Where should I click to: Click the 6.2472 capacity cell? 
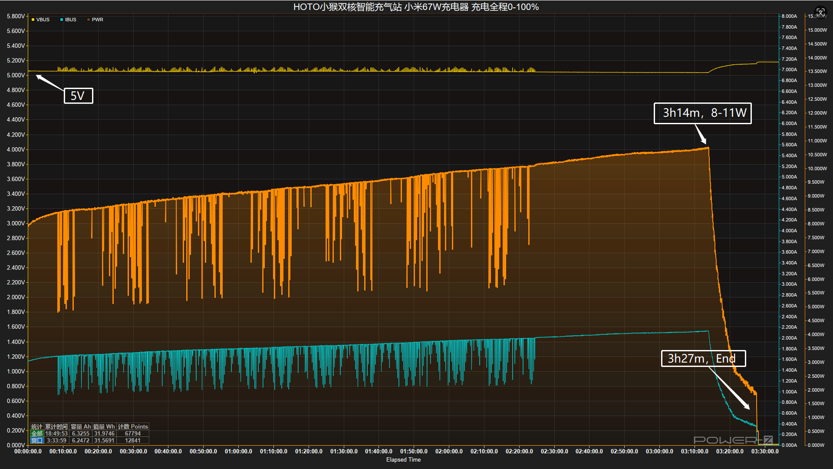(81, 440)
